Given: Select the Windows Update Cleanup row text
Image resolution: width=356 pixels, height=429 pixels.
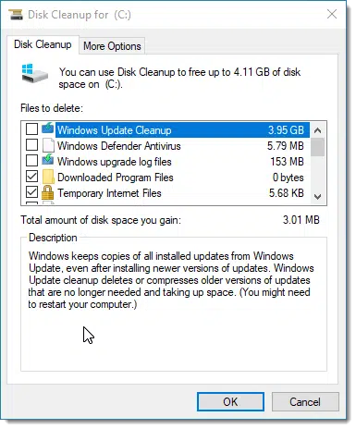Looking at the screenshot, I should tap(115, 130).
